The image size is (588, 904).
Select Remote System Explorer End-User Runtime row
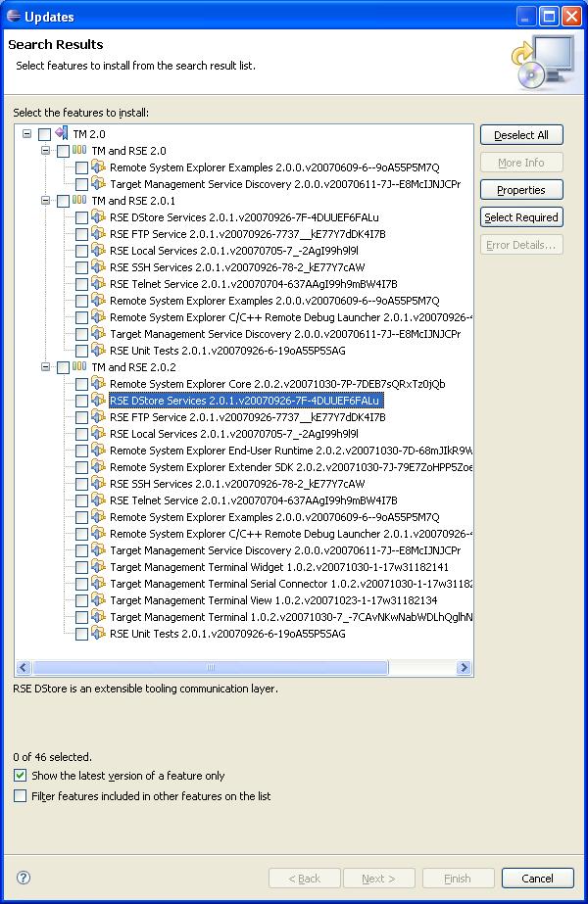pyautogui.click(x=291, y=451)
